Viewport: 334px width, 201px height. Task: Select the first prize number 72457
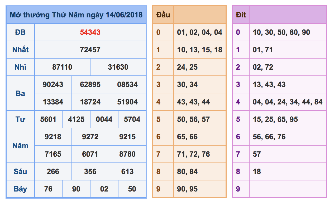(x=90, y=50)
